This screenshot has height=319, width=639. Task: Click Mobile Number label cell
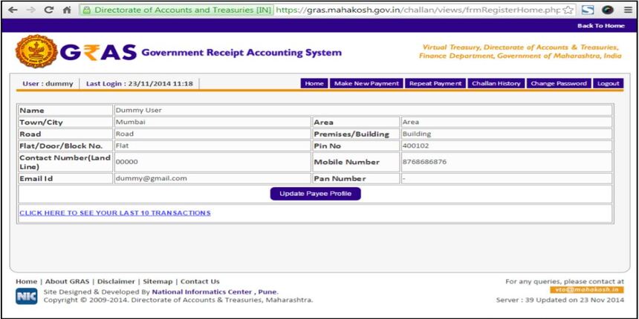[356, 162]
